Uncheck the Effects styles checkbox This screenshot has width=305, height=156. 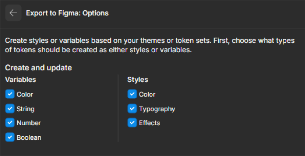[x=132, y=123]
